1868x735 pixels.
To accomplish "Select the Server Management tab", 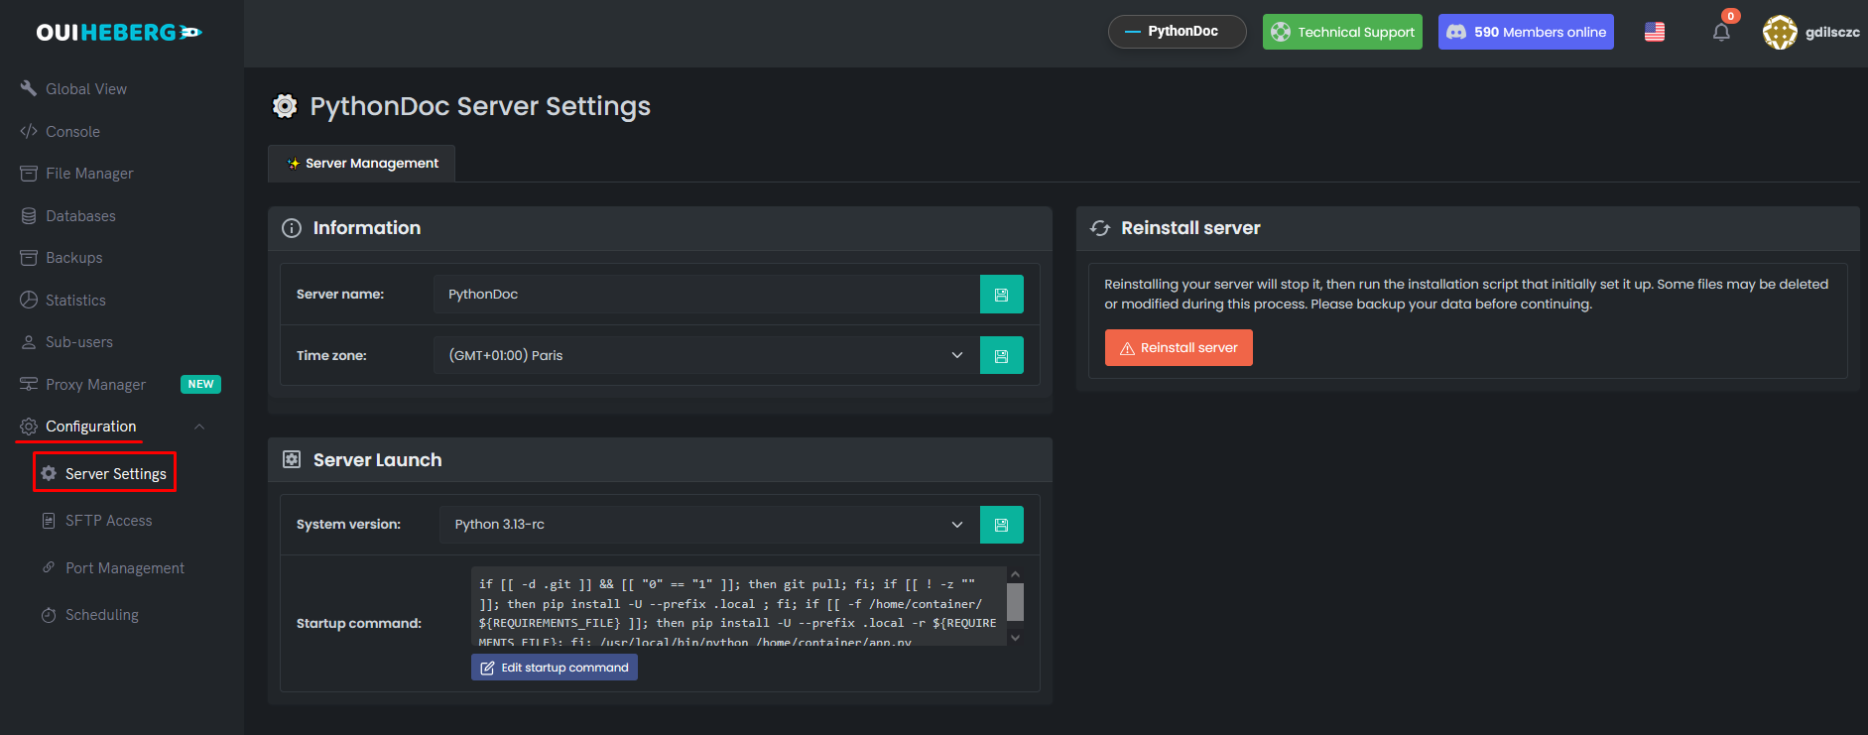I will 362,164.
